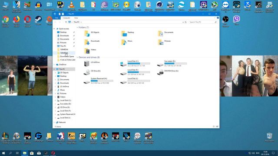The width and height of the screenshot is (278, 156).
Task: Open the File tab in Explorer
Action: click(x=56, y=18)
